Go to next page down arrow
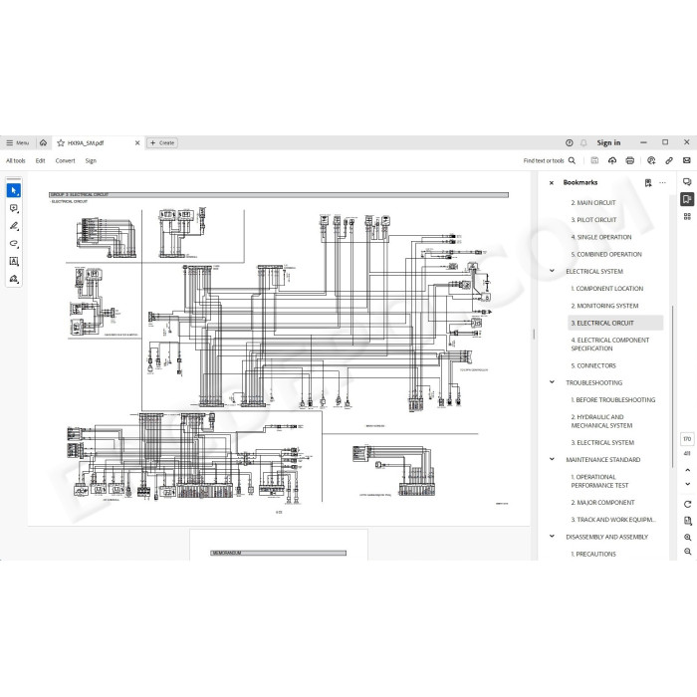This screenshot has width=697, height=697. click(687, 484)
